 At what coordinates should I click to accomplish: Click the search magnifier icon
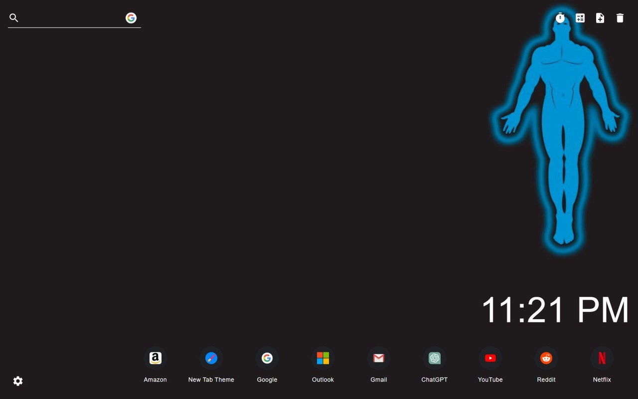click(x=14, y=18)
